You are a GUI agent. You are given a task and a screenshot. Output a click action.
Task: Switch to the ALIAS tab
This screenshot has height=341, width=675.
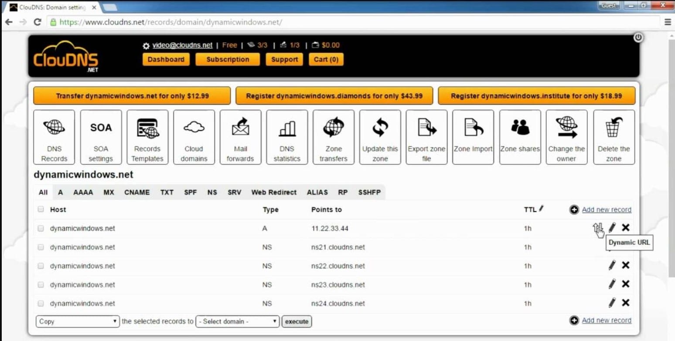pyautogui.click(x=317, y=192)
